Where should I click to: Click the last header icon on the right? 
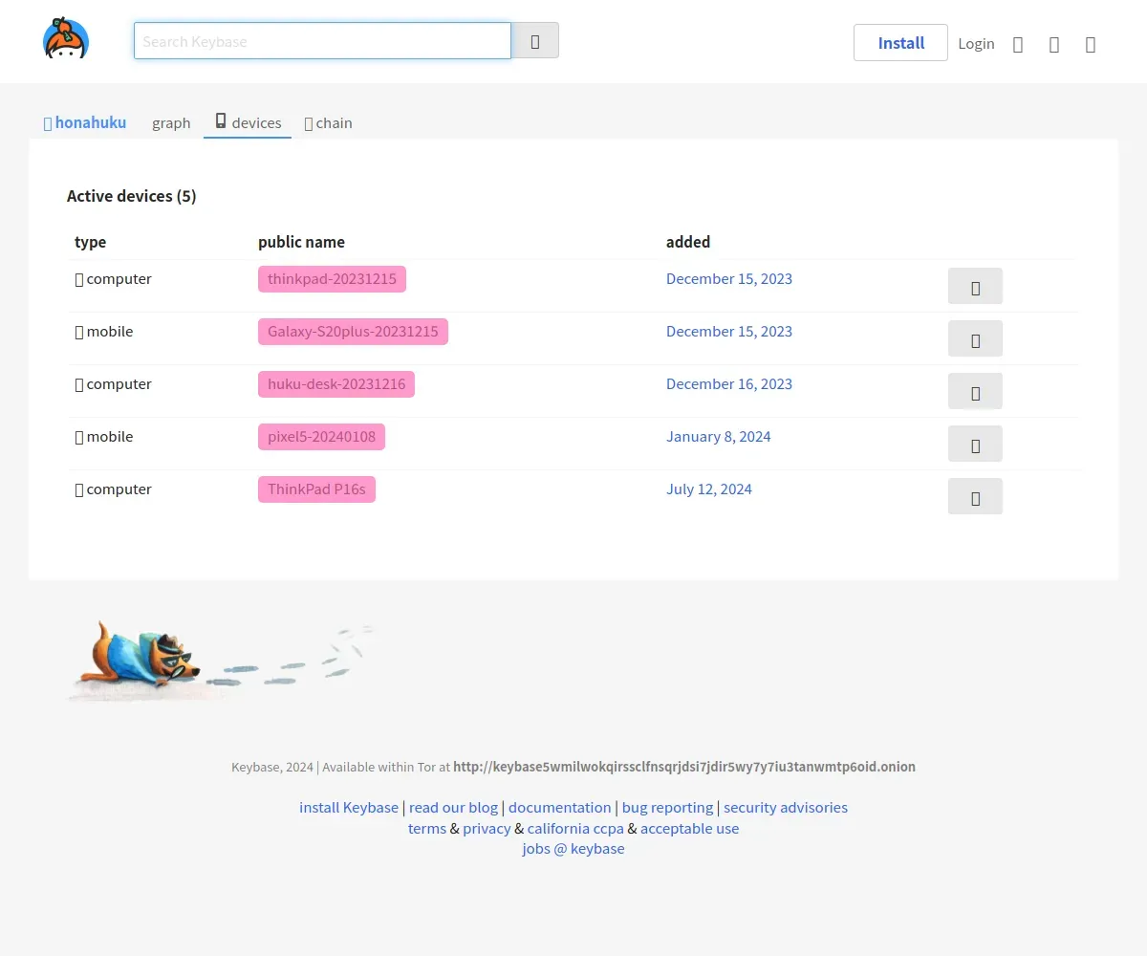coord(1091,44)
